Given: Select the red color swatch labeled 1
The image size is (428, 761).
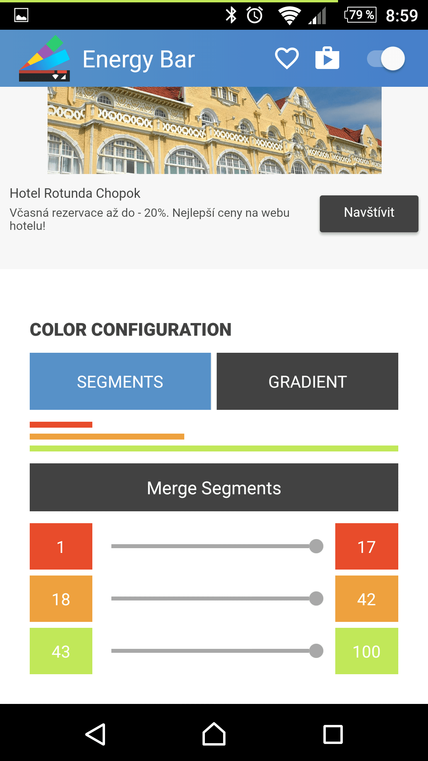Looking at the screenshot, I should click(61, 546).
